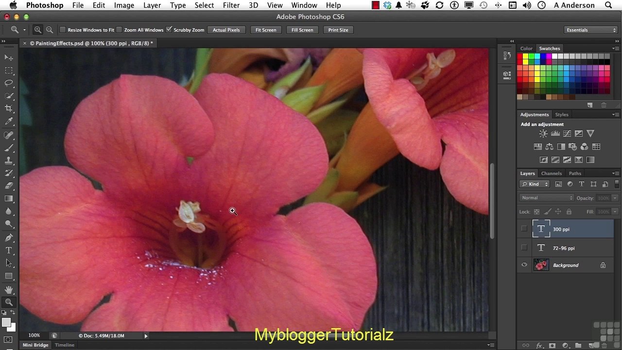
Task: Select the Eraser tool
Action: pyautogui.click(x=9, y=186)
